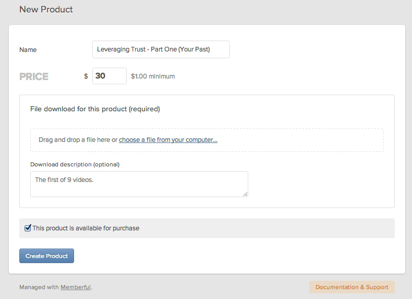Image resolution: width=412 pixels, height=299 pixels.
Task: Click "choose a file from your computer" link
Action: (168, 140)
